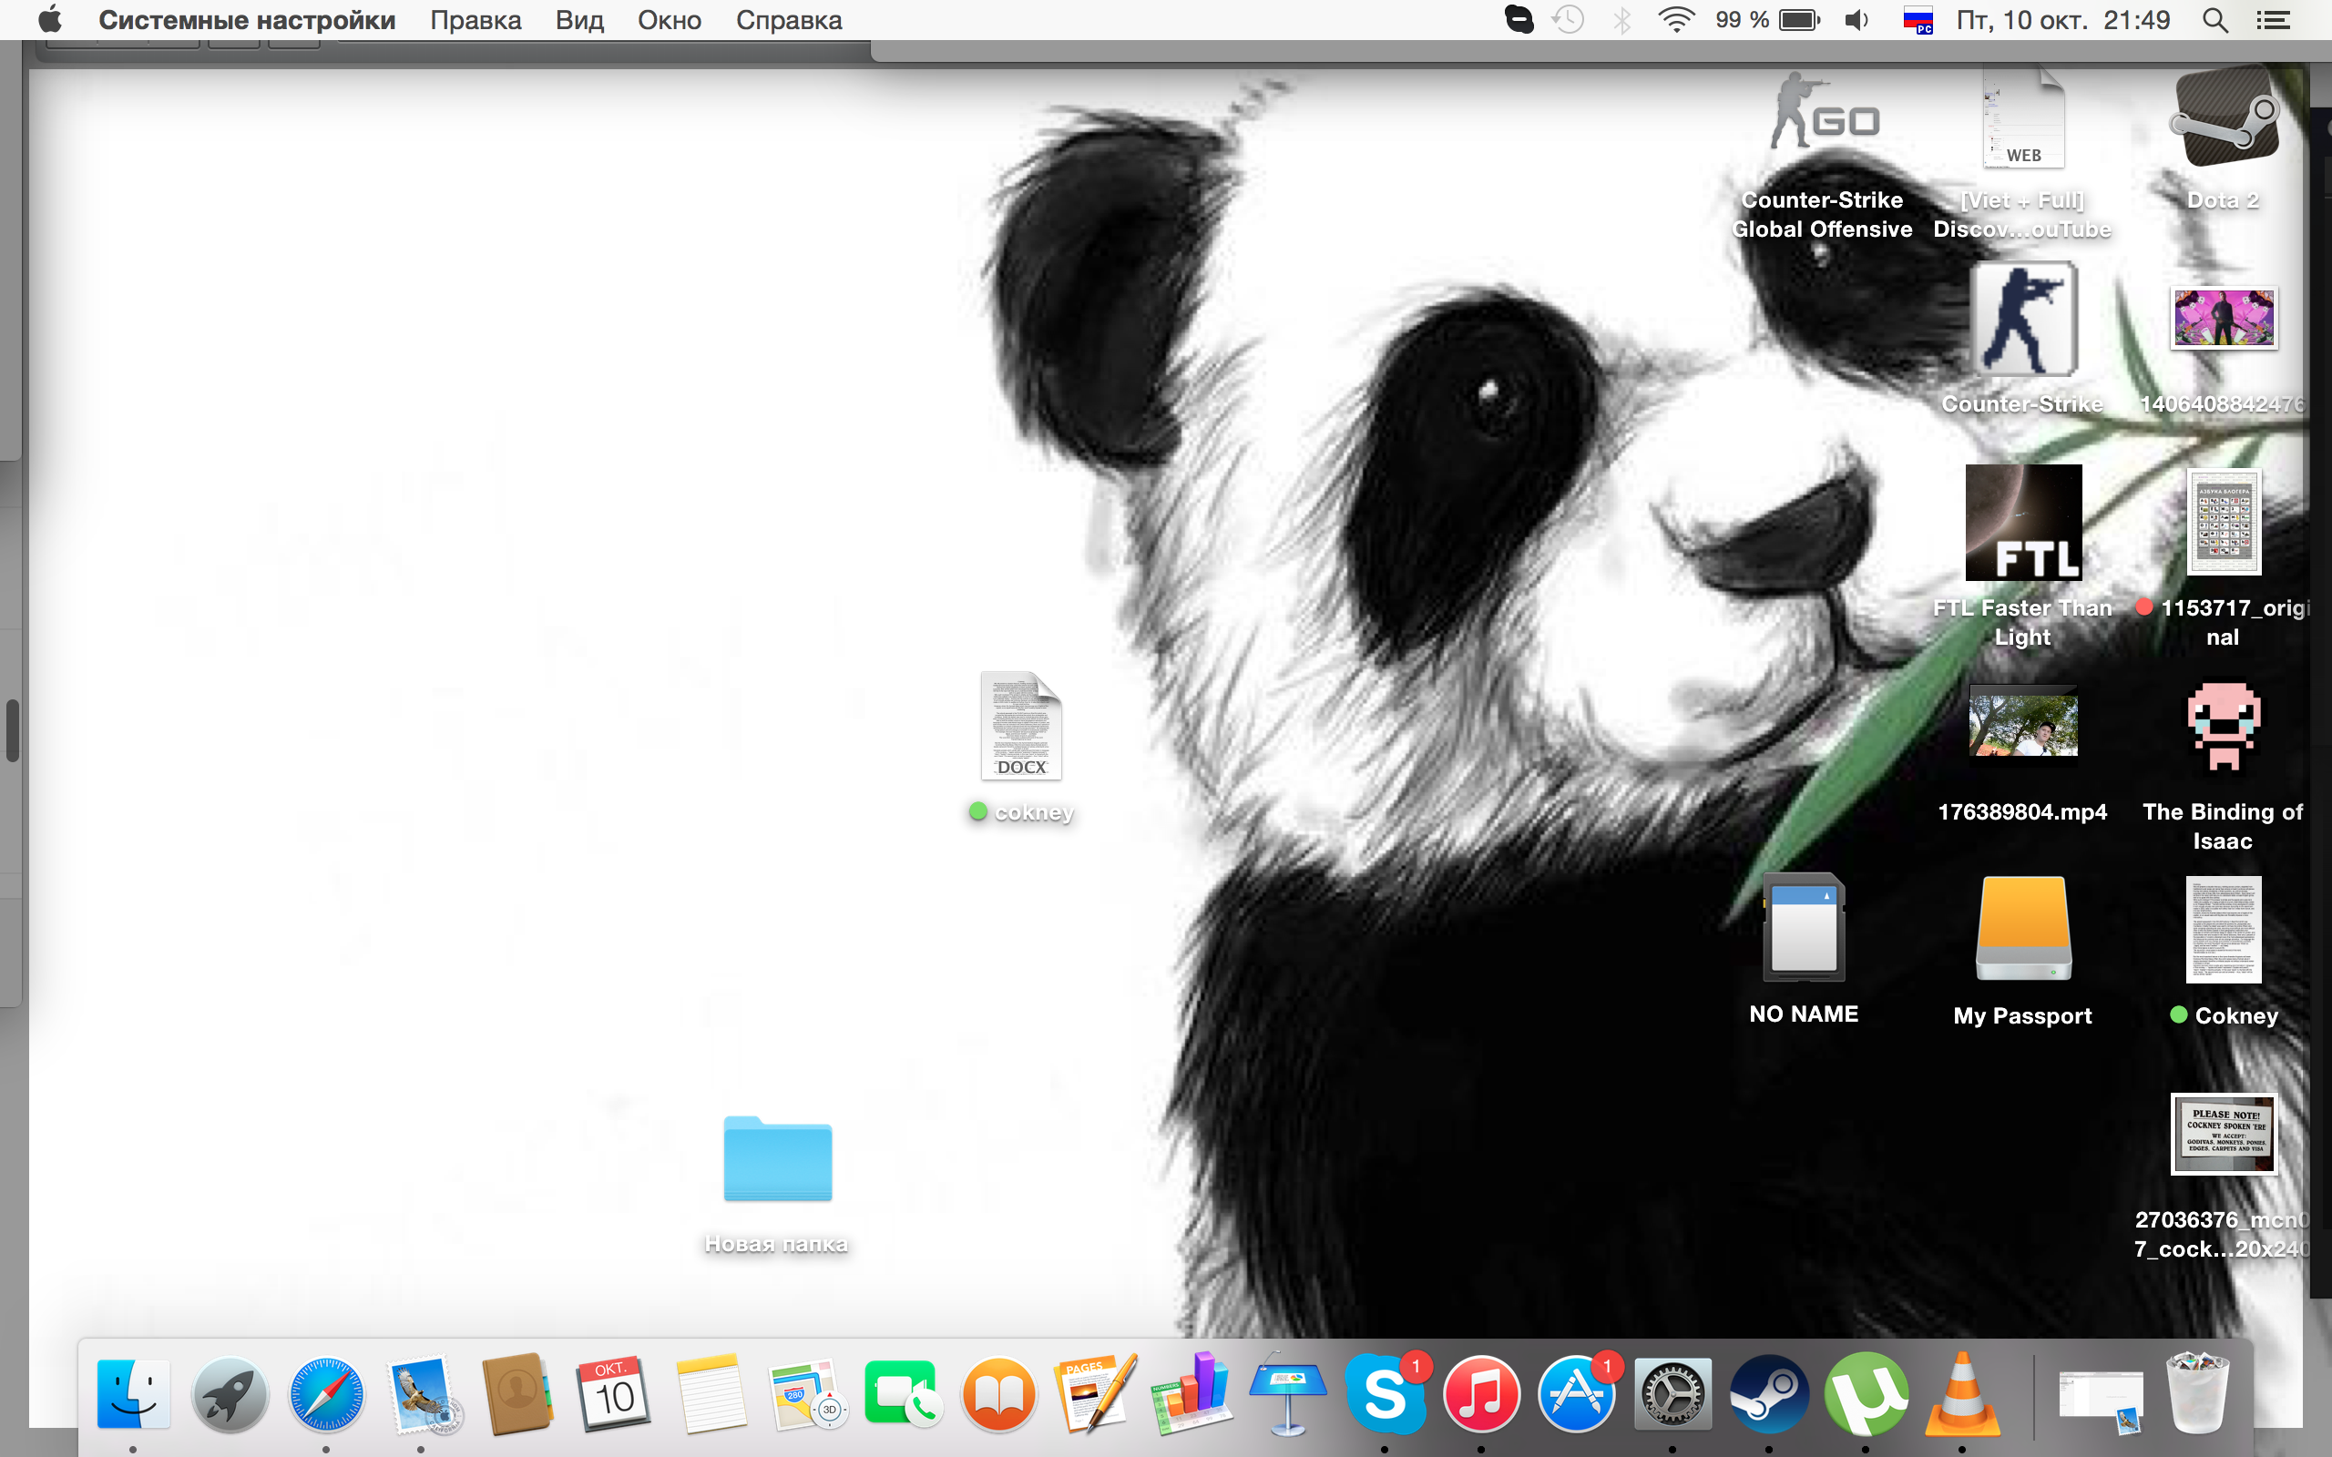Open the Finder Dock icon
Screen dimensions: 2332x1457
pyautogui.click(x=133, y=1394)
